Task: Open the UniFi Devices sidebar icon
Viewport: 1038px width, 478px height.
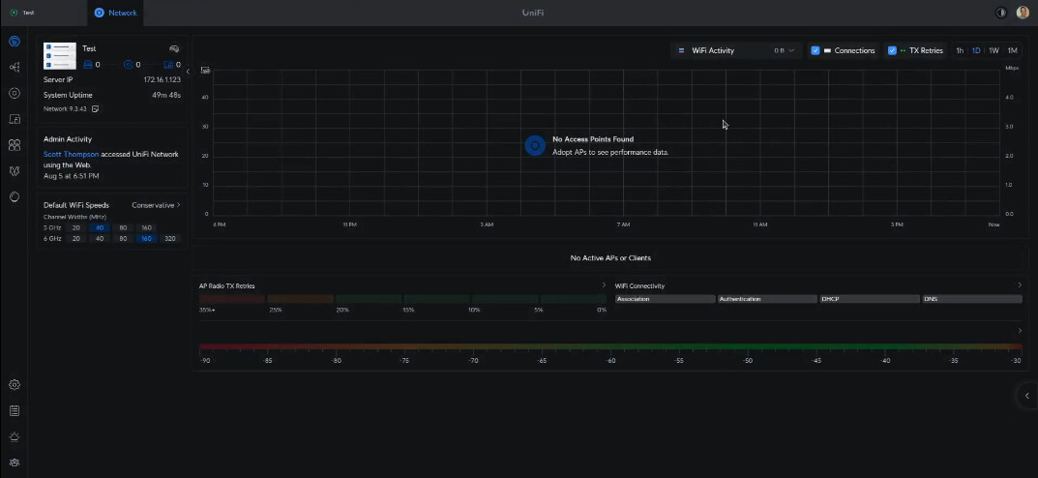Action: coord(15,93)
